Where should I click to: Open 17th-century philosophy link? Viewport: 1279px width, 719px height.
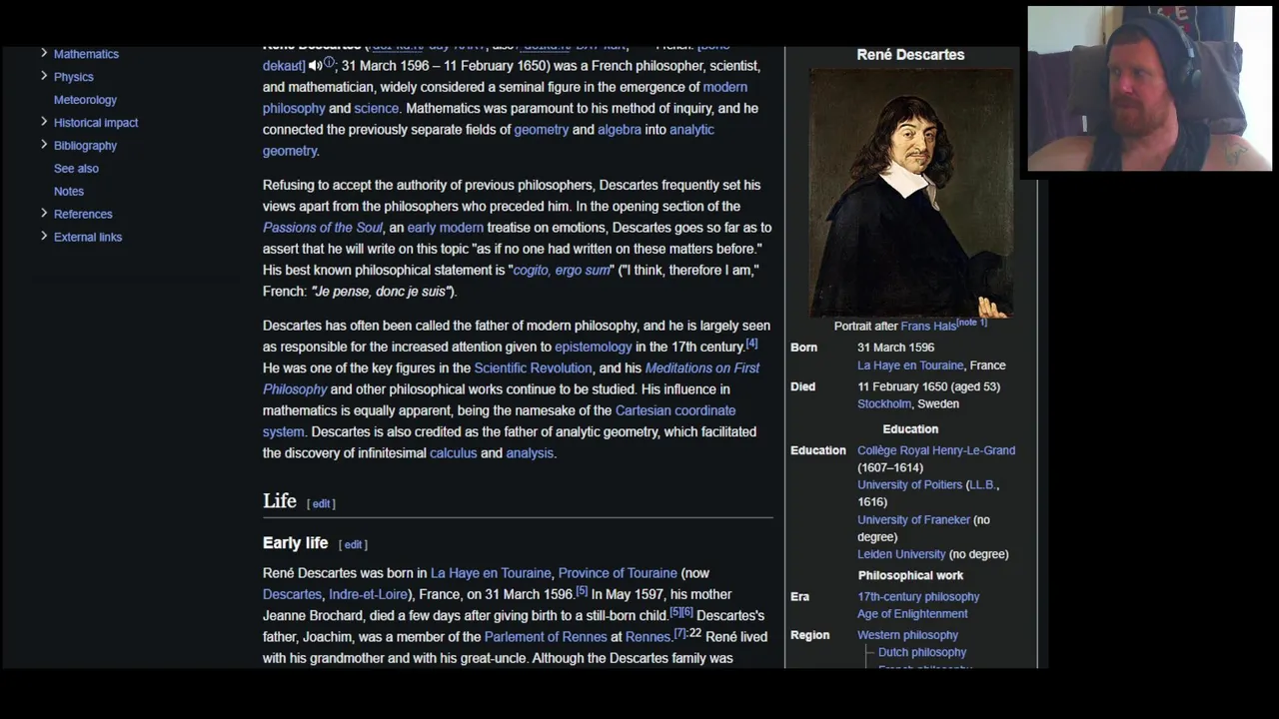tap(918, 597)
